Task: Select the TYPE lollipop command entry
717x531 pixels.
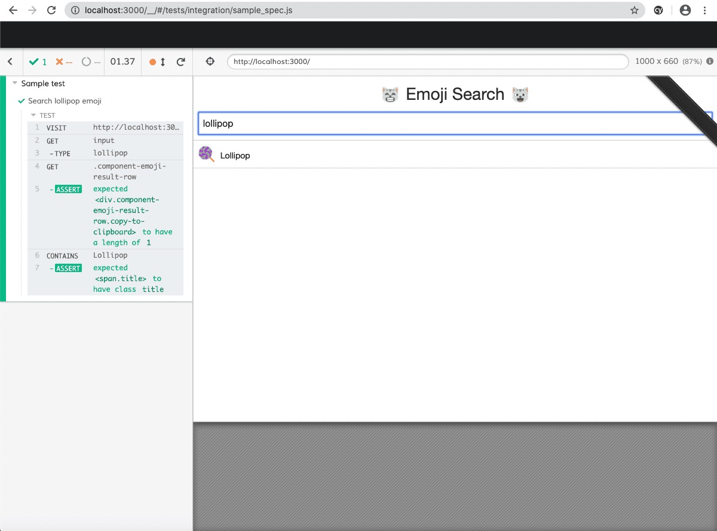Action: 106,153
